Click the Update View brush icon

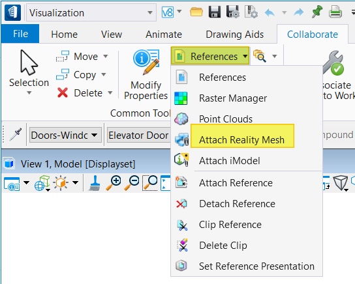95,183
